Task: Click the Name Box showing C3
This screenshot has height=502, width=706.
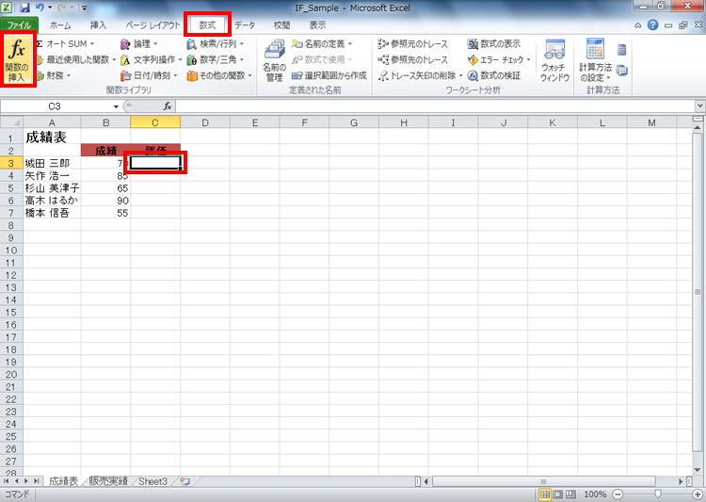Action: pos(55,106)
